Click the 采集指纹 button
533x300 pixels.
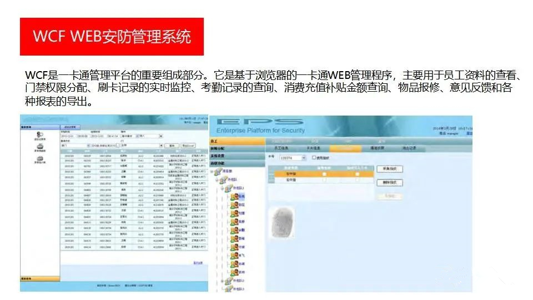(x=390, y=169)
